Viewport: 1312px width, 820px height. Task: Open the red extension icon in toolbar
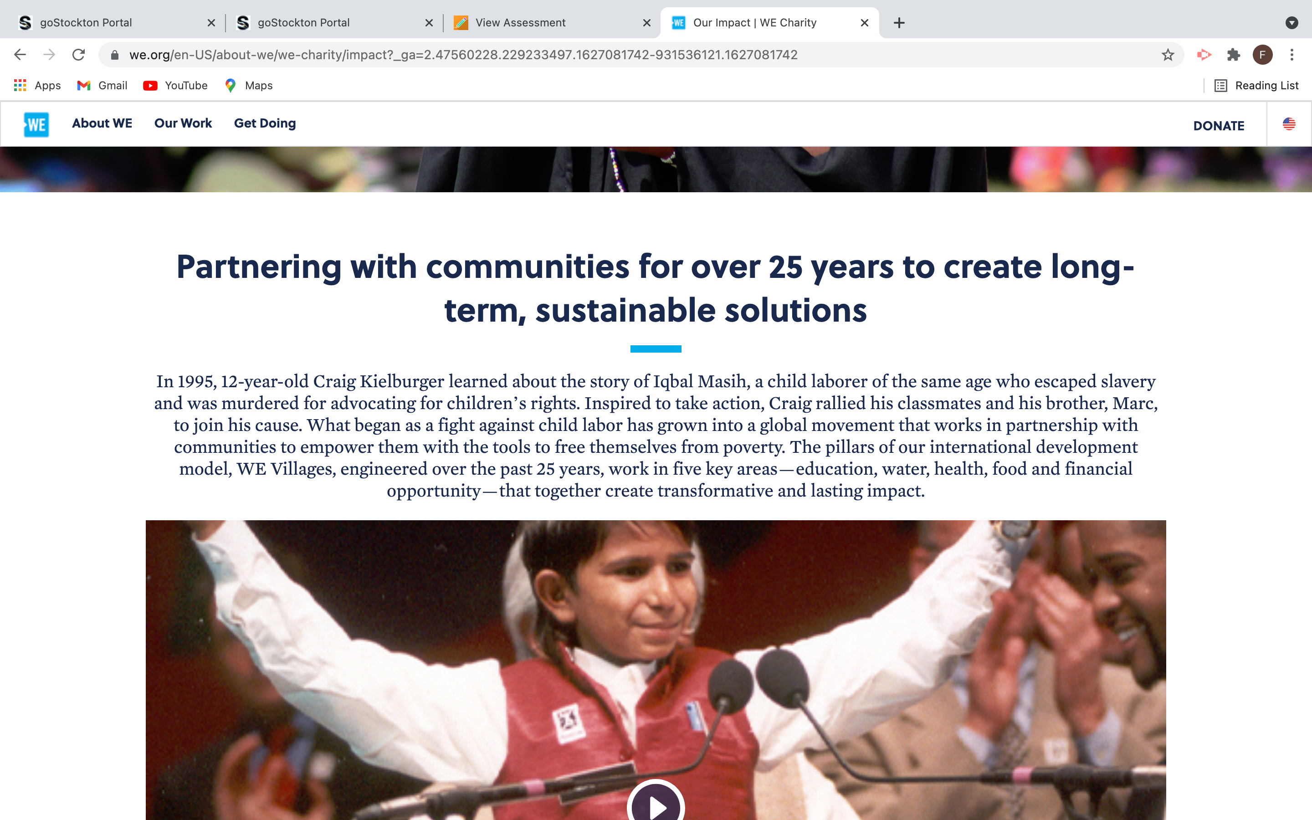tap(1204, 55)
